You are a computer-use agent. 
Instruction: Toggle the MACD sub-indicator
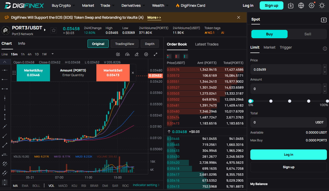[x=63, y=186]
